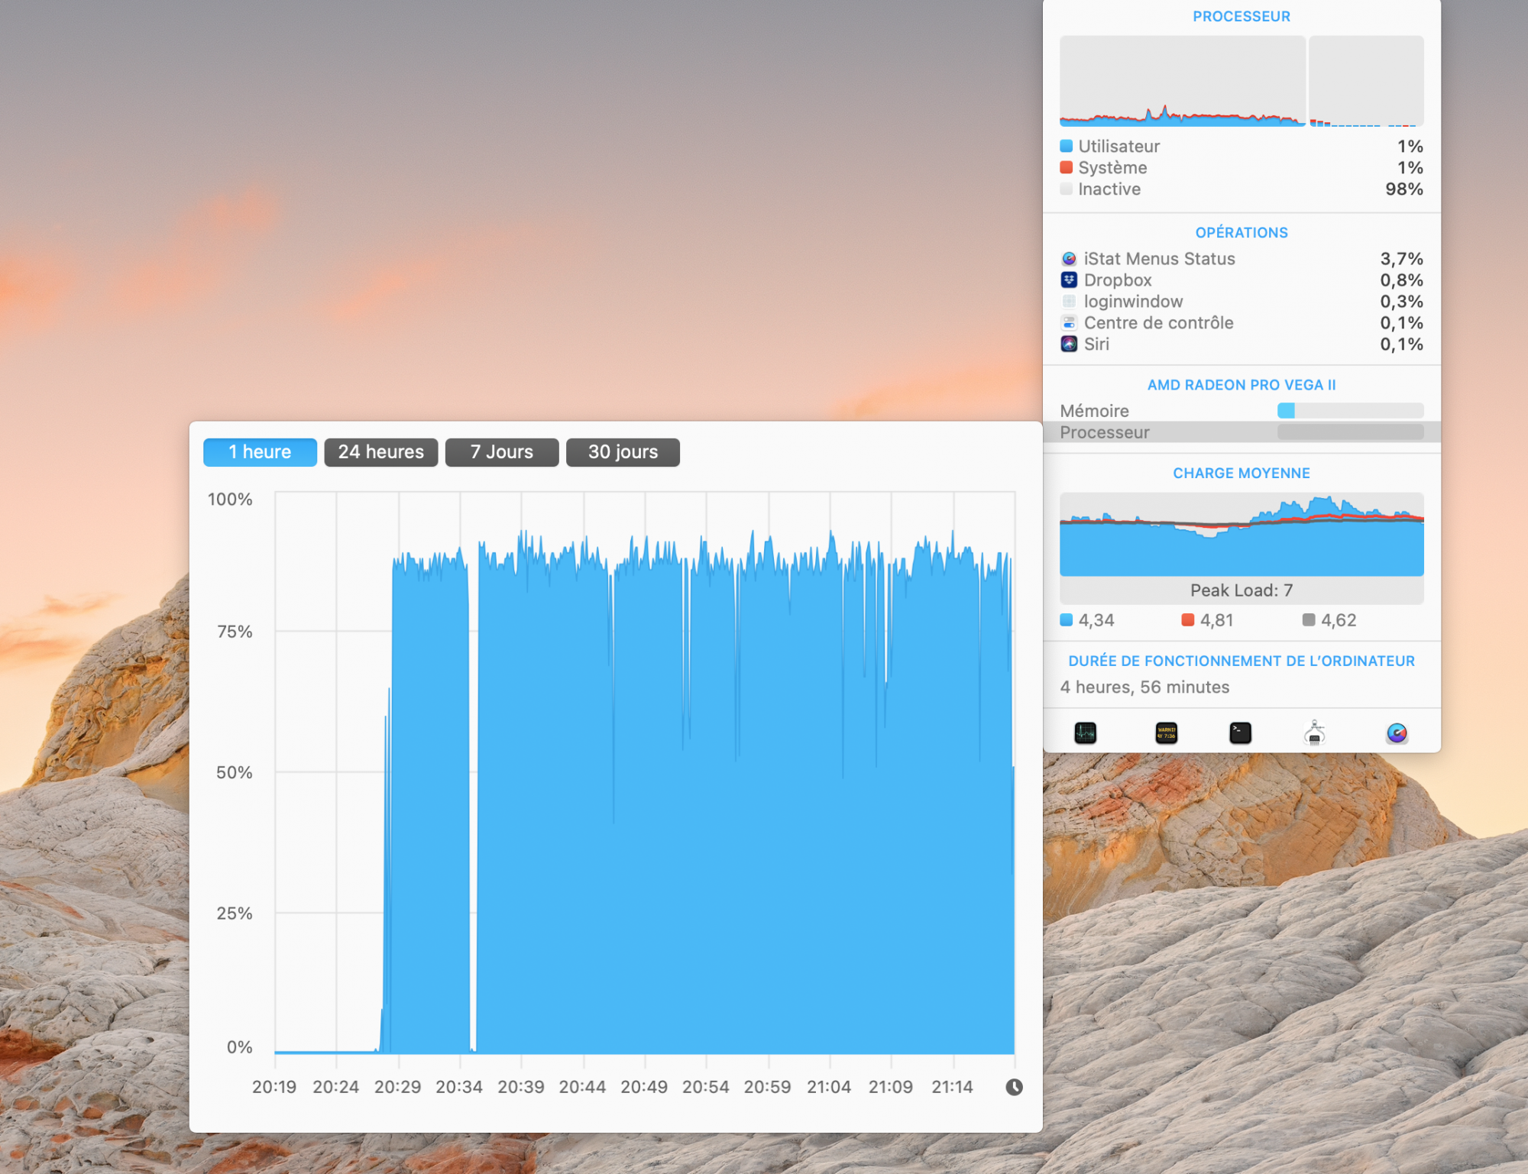This screenshot has width=1528, height=1174.
Task: Click the CHARGE MOYENNE heading
Action: (1241, 473)
